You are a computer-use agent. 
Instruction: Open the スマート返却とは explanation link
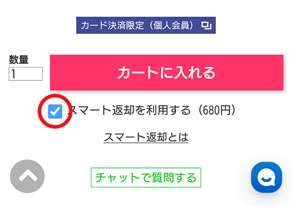pos(146,137)
